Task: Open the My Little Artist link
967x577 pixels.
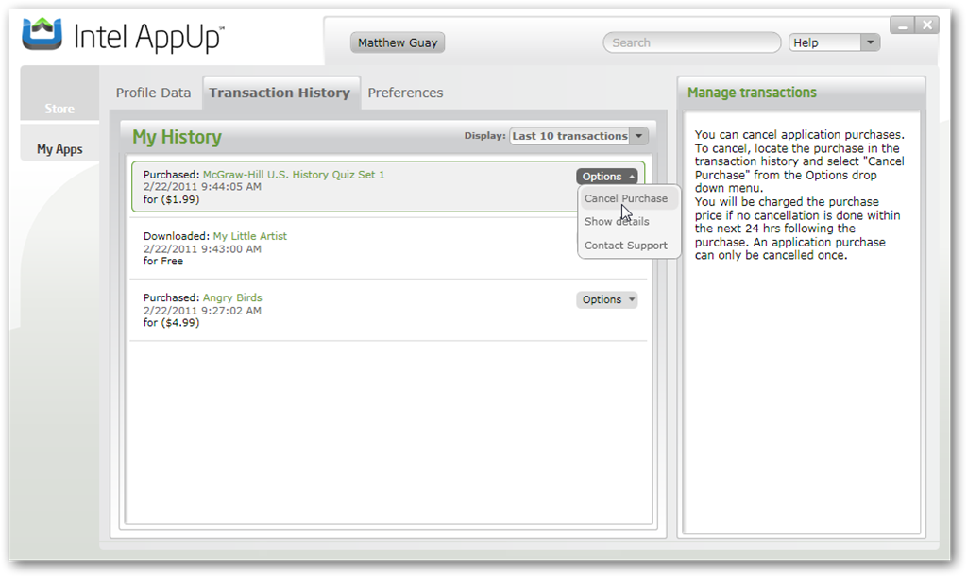Action: [249, 236]
